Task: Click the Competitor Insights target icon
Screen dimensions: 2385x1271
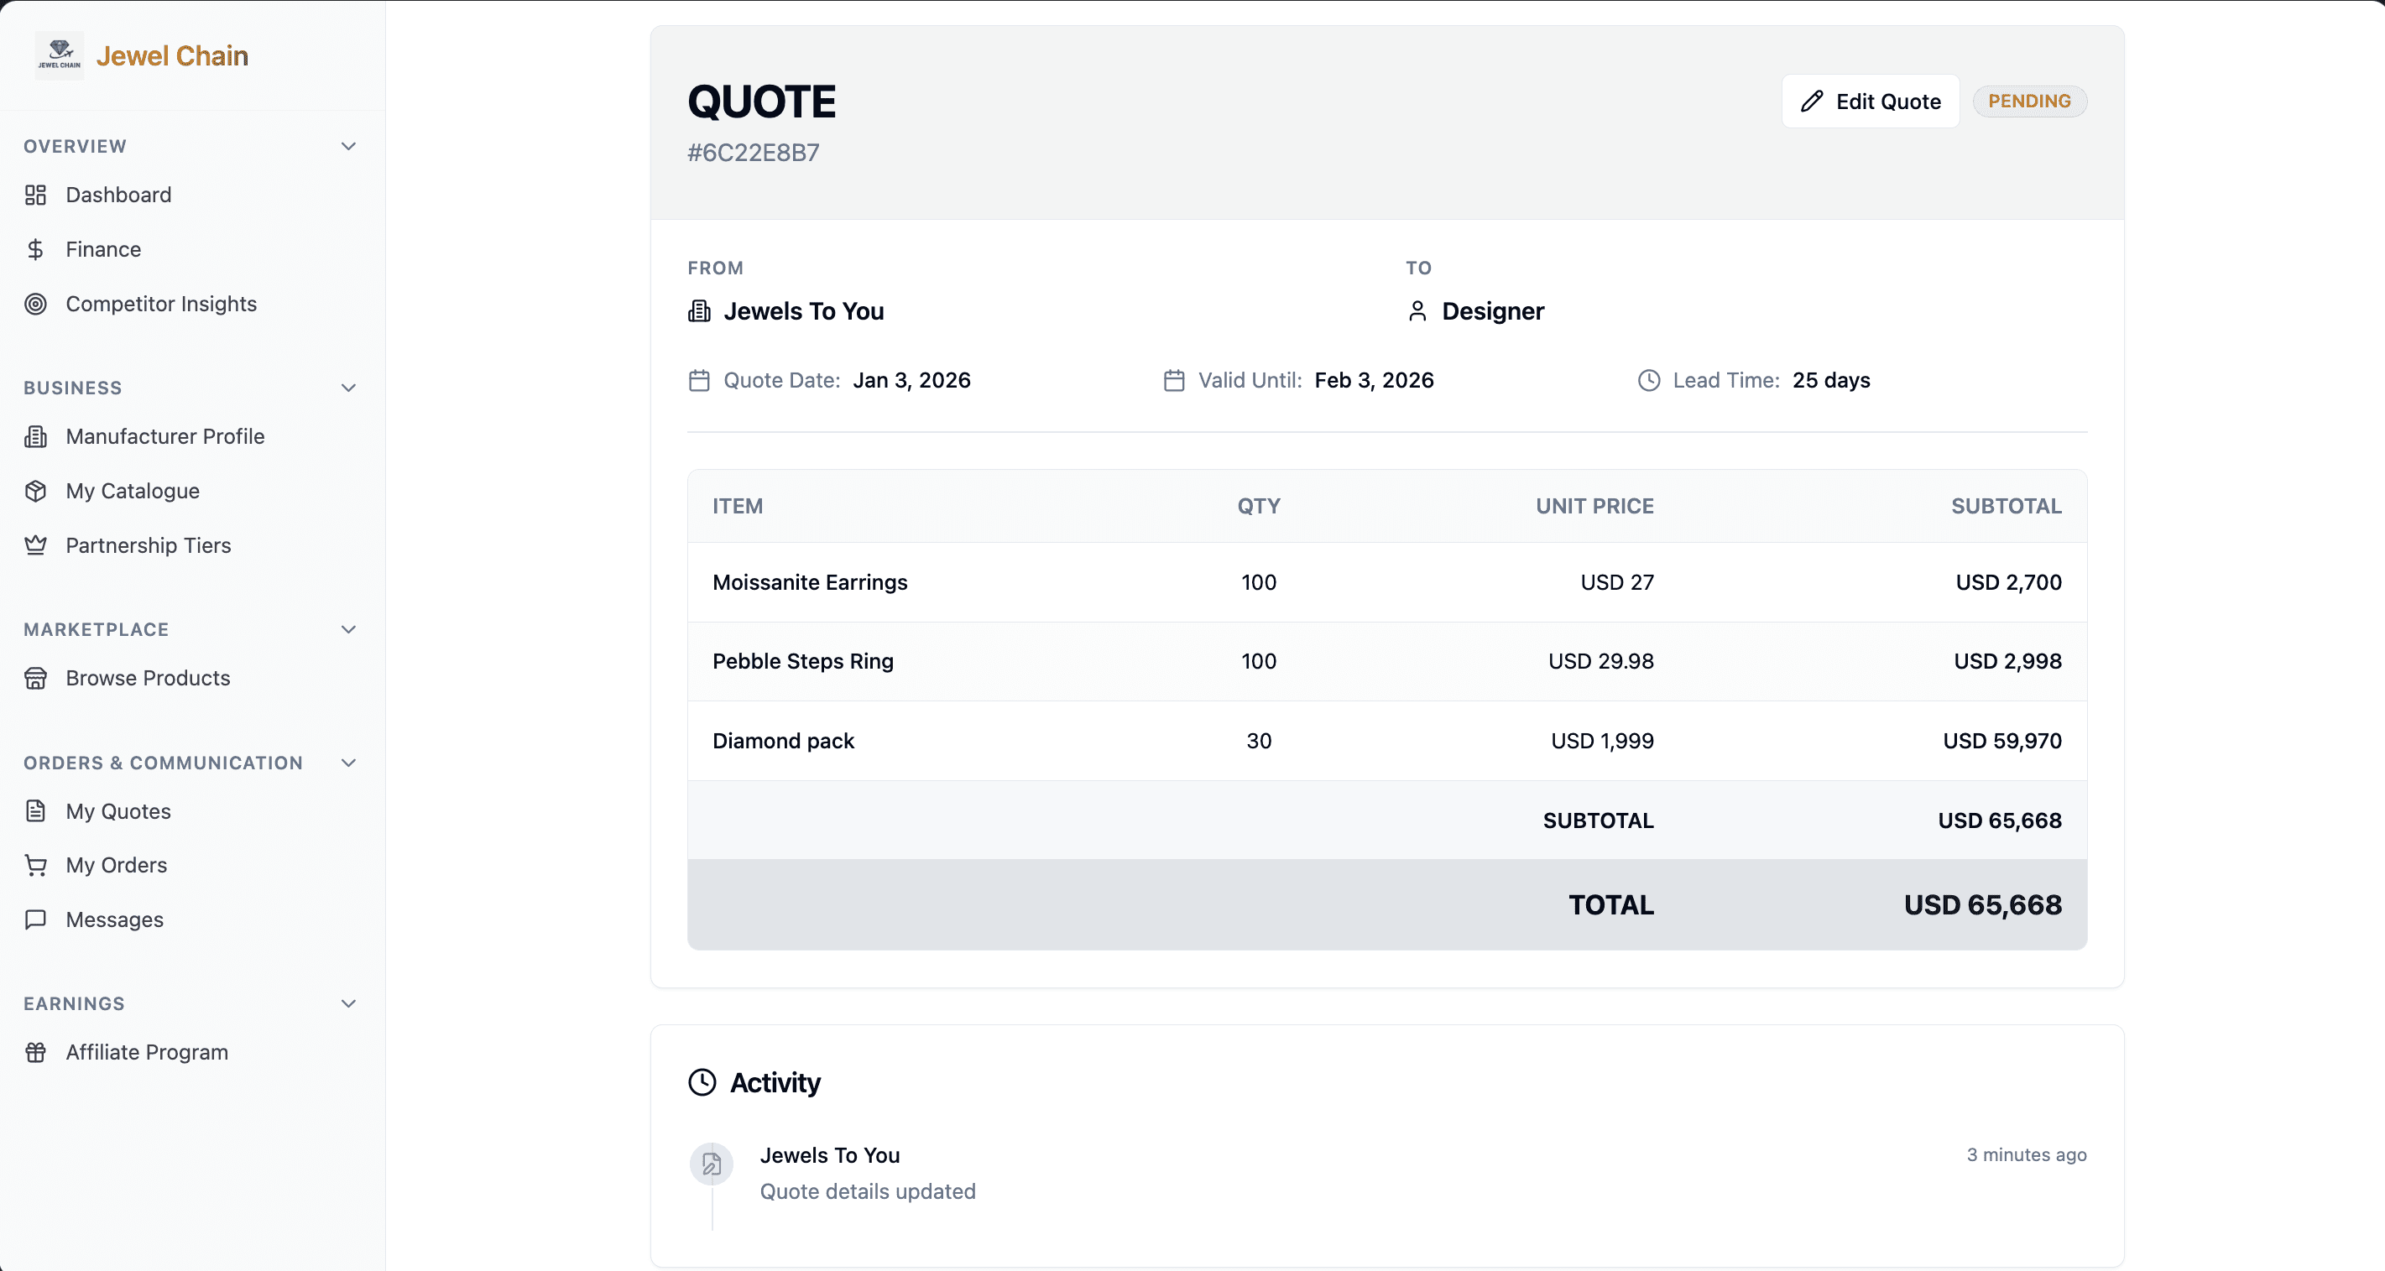Action: 35,304
